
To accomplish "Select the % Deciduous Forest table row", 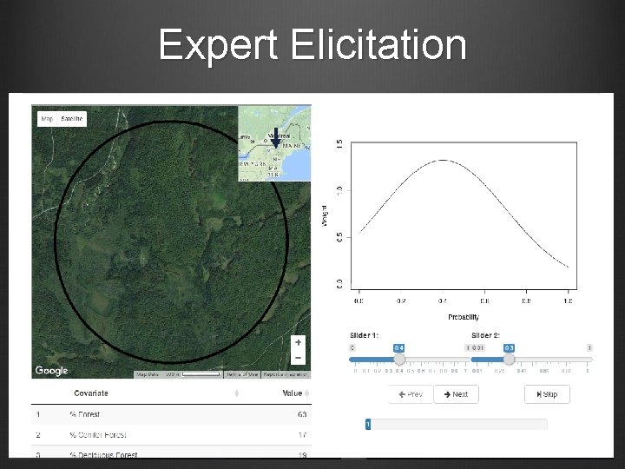I will tap(171, 453).
